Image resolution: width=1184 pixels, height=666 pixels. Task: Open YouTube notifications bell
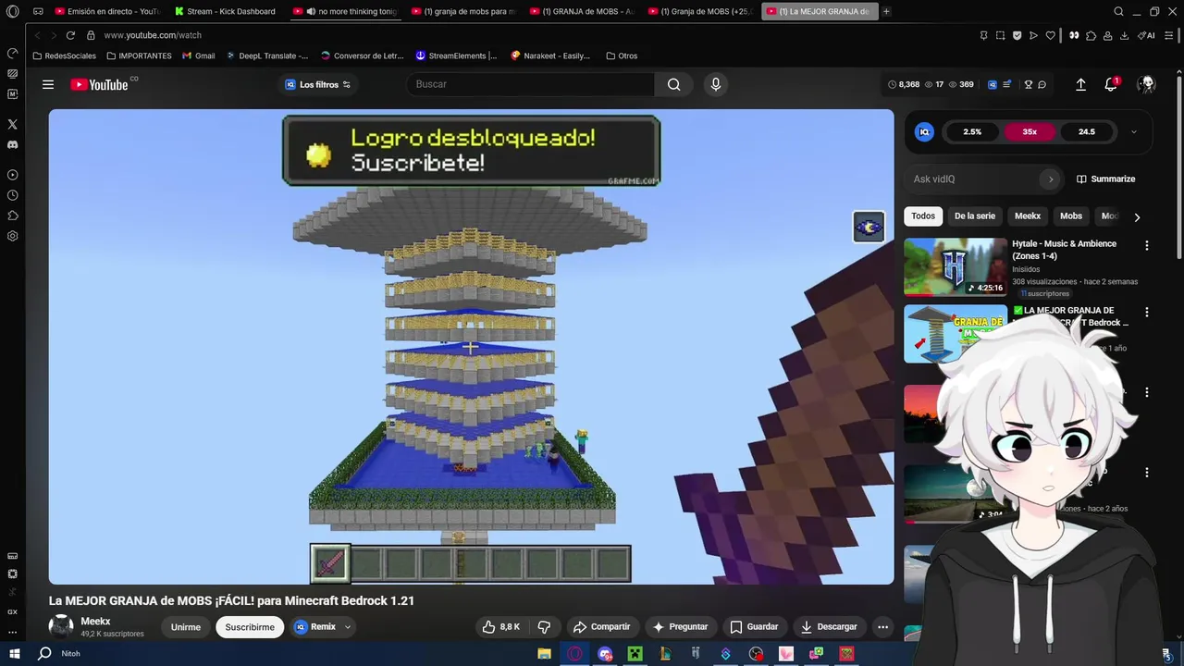pyautogui.click(x=1111, y=84)
